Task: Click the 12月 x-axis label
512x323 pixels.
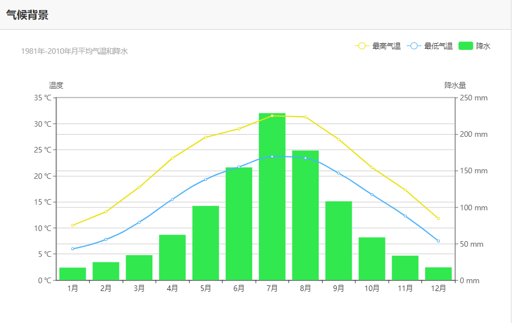Action: pos(438,289)
